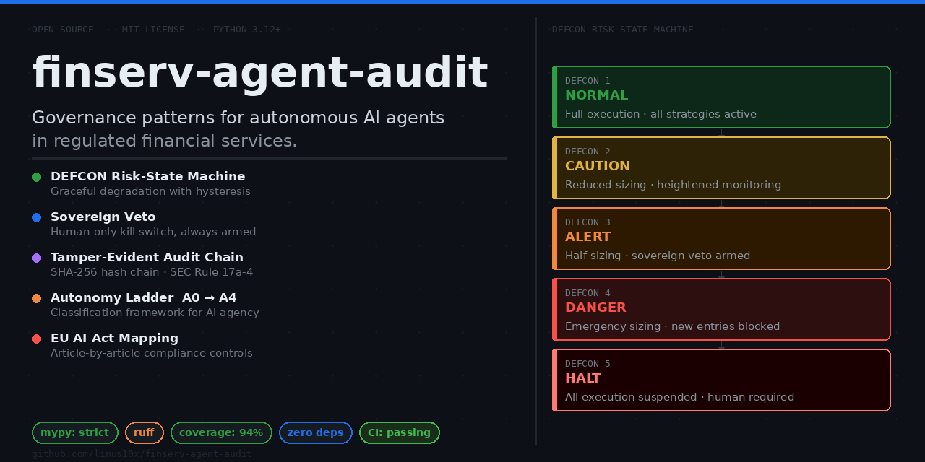Select the DEFCON 4 DANGER card

pyautogui.click(x=721, y=309)
